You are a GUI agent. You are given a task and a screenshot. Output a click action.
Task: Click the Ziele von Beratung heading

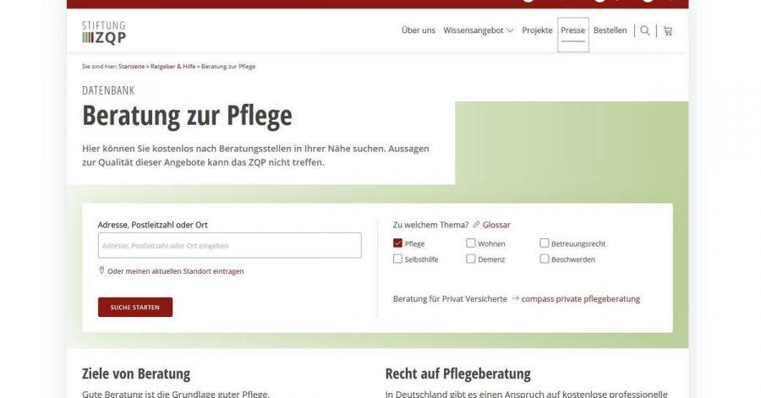click(136, 373)
